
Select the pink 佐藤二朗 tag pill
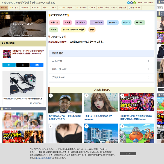(x=54, y=22)
